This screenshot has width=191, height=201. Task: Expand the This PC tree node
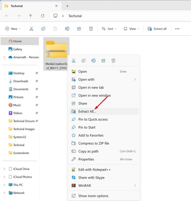pos(4,185)
